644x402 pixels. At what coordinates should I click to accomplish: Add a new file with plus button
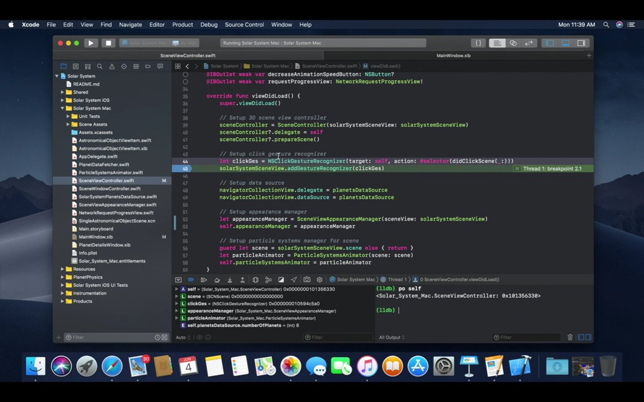(58, 337)
